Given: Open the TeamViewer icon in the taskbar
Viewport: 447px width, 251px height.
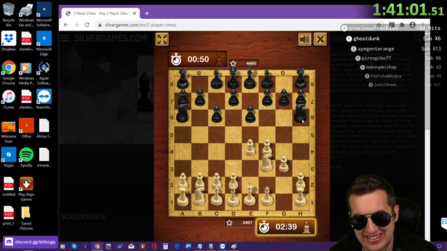Looking at the screenshot, I should (222, 246).
